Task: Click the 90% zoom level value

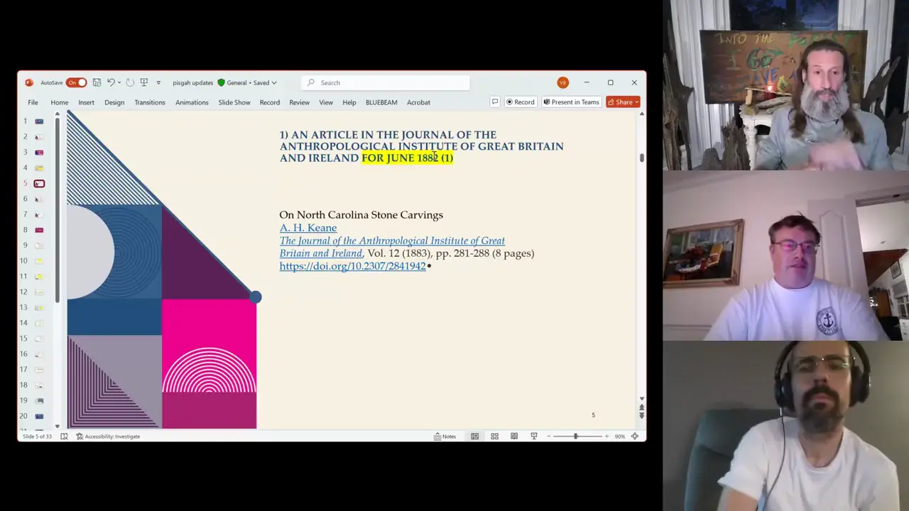Action: [620, 436]
